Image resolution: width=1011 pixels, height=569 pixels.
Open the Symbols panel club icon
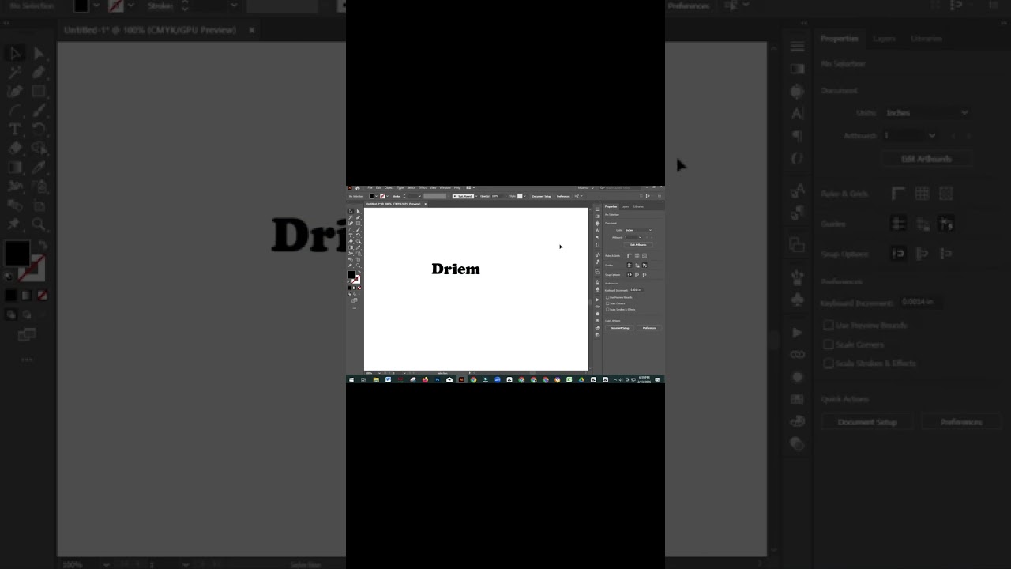point(597,289)
